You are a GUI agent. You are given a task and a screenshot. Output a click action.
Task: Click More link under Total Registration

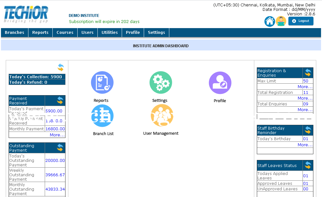point(305,98)
